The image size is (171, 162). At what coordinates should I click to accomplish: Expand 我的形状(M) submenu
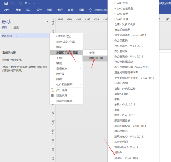[66, 36]
